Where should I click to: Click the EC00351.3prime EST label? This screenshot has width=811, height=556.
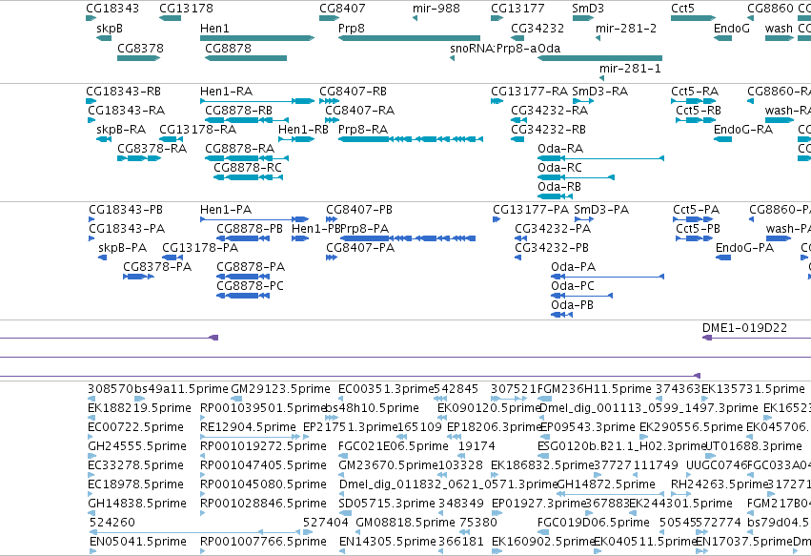386,389
